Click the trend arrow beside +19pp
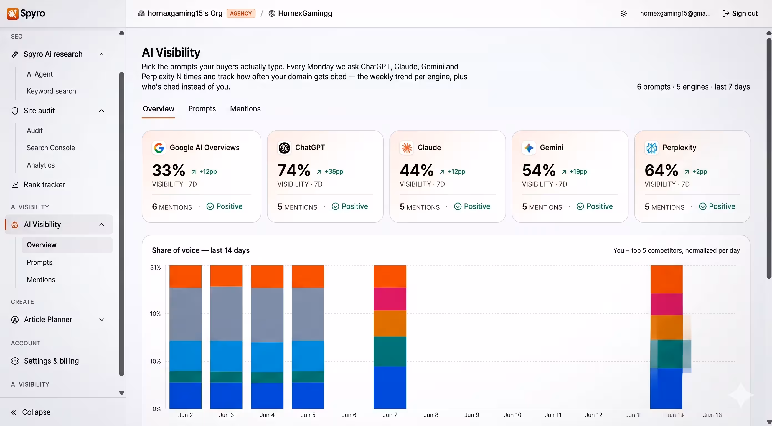This screenshot has width=772, height=426. click(x=564, y=172)
